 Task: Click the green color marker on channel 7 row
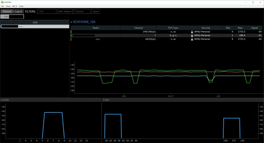pos(71,35)
